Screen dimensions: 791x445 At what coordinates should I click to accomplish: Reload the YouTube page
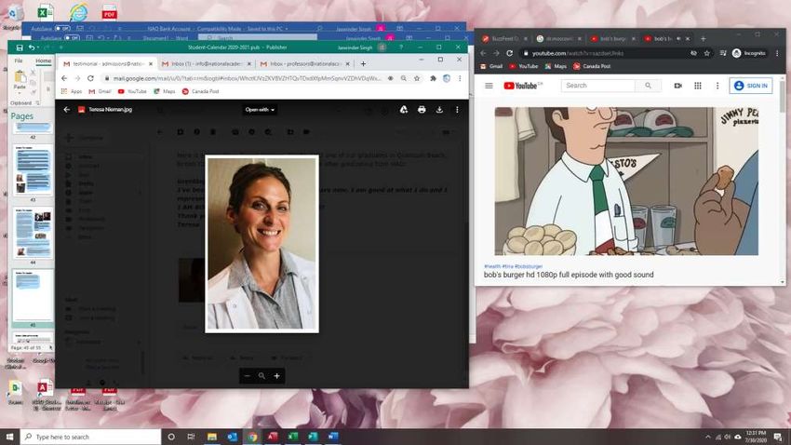point(510,53)
